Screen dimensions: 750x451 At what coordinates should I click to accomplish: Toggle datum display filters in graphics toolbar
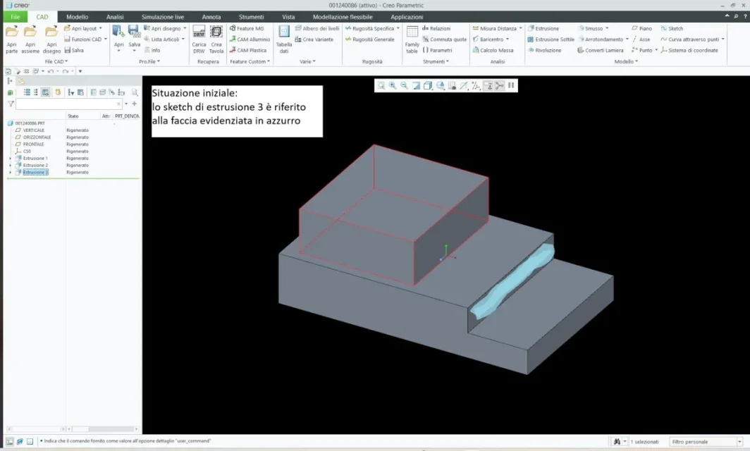point(476,85)
